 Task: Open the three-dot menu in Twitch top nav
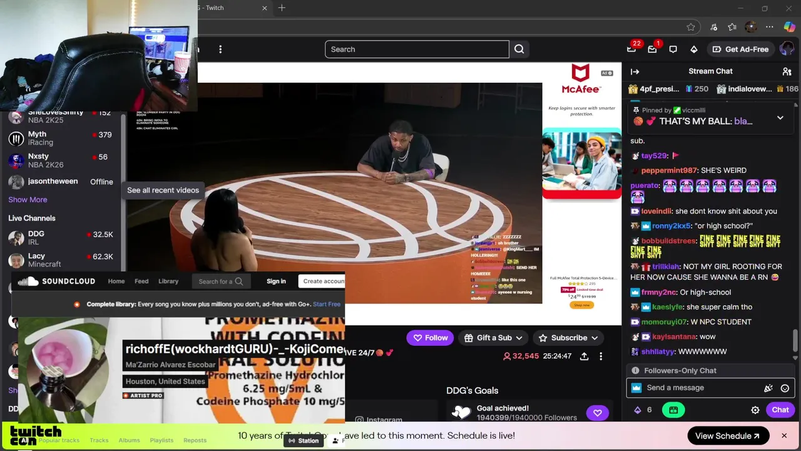point(220,49)
